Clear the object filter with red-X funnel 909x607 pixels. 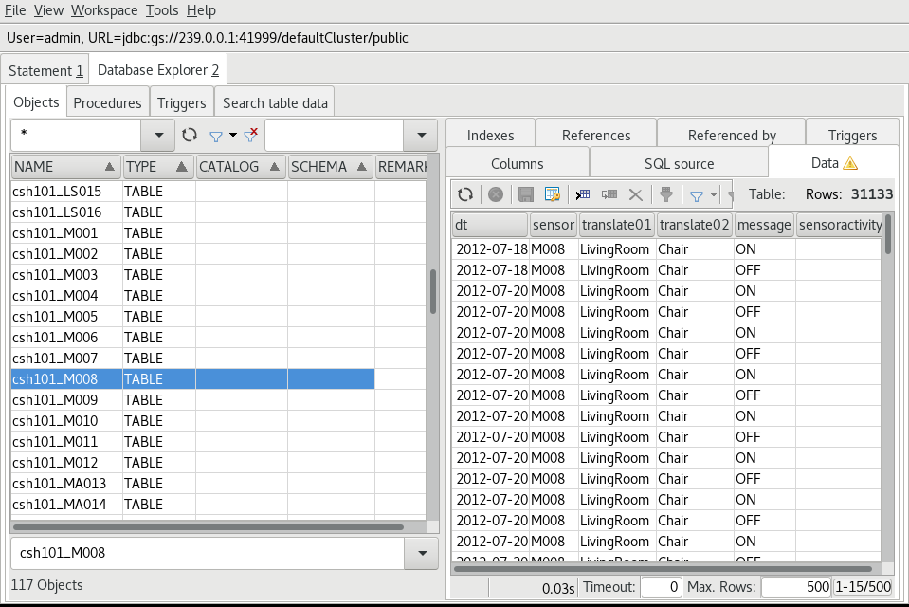click(250, 136)
